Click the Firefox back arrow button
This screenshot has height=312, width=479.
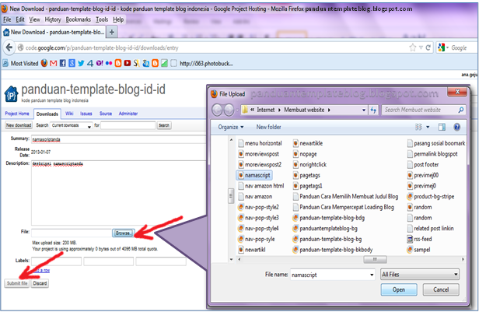click(9, 47)
